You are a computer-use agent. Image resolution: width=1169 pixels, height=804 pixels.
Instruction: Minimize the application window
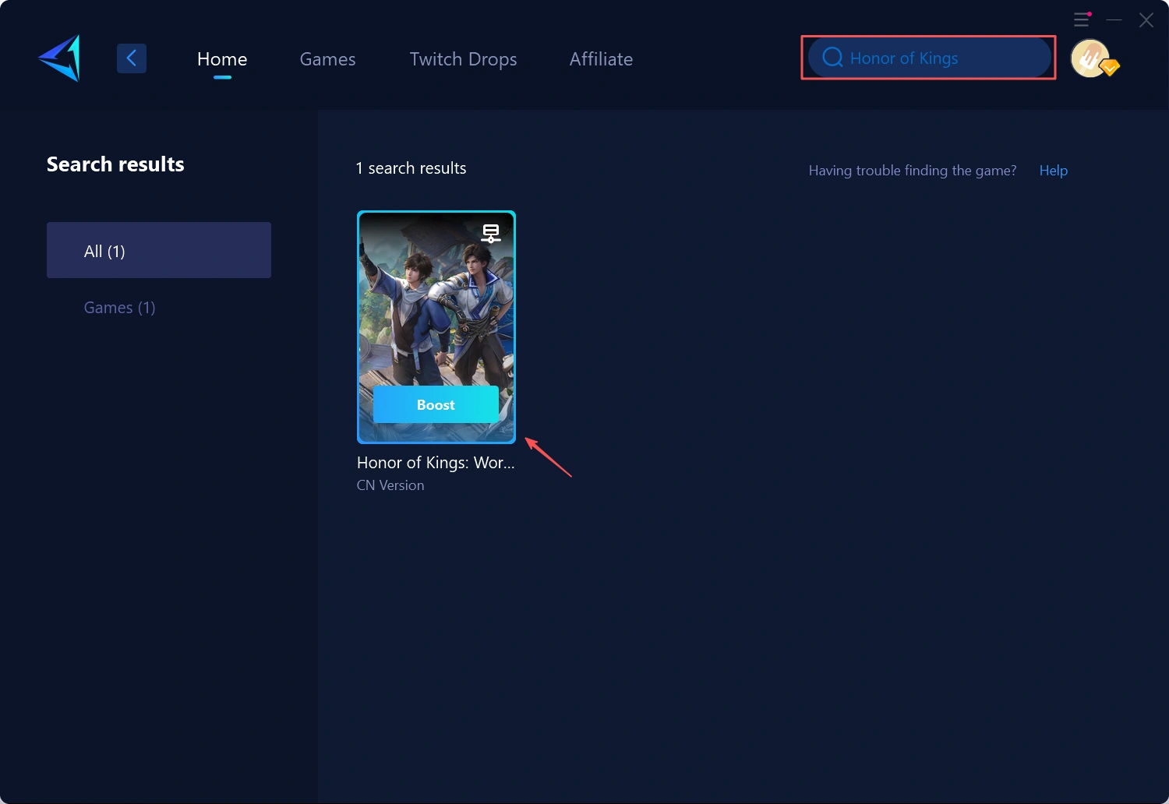[x=1114, y=20]
